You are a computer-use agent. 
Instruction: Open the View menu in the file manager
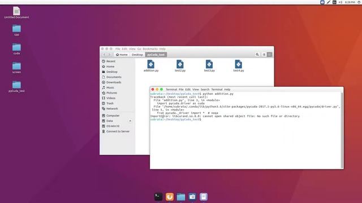coord(132,49)
